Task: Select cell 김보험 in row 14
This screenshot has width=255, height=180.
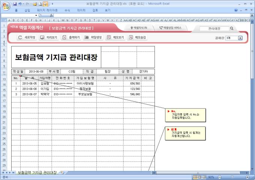Action: pyautogui.click(x=45, y=83)
